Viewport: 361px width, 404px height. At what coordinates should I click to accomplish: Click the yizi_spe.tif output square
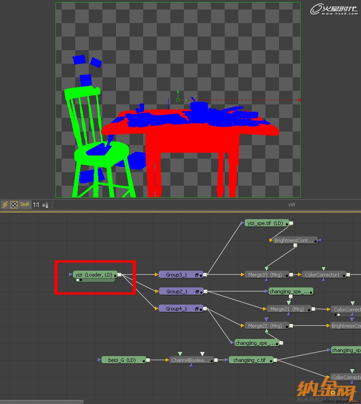pos(291,223)
